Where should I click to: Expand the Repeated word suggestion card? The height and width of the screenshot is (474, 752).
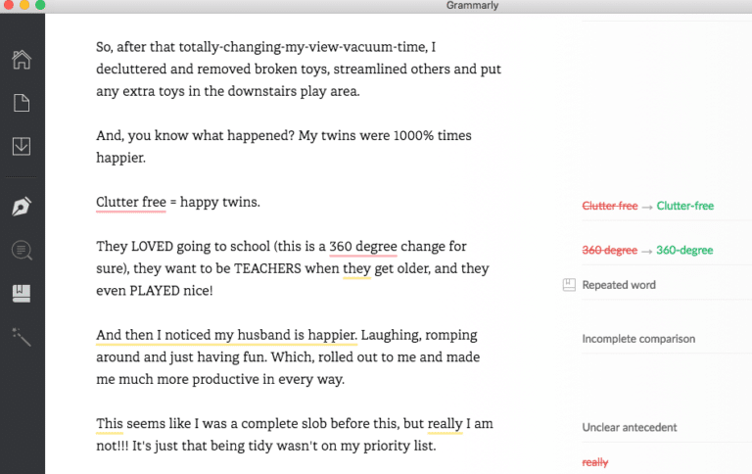click(x=619, y=285)
